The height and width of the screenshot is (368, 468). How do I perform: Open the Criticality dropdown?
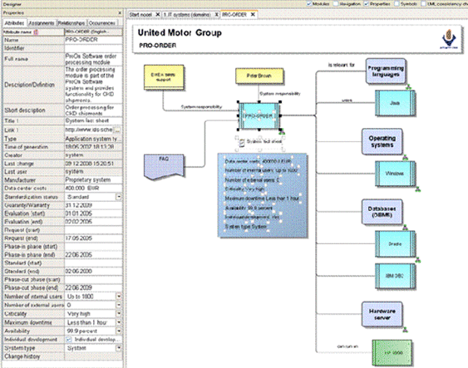119,314
